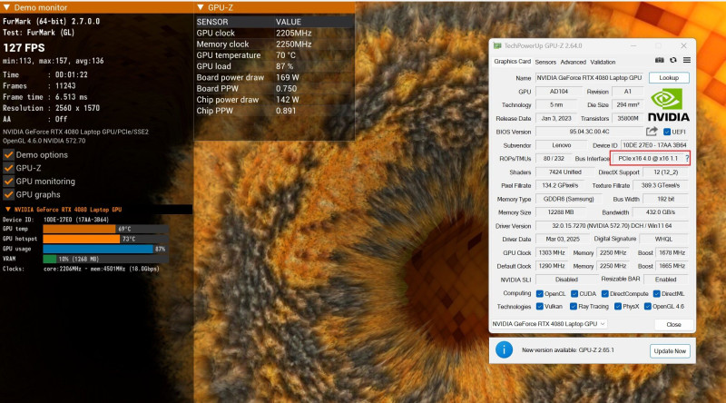Click the GPU-Z screenshot camera icon
This screenshot has height=403, width=726.
(x=660, y=60)
